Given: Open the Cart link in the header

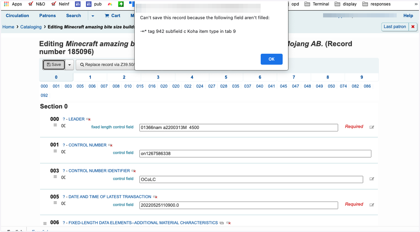Looking at the screenshot, I should (112, 16).
